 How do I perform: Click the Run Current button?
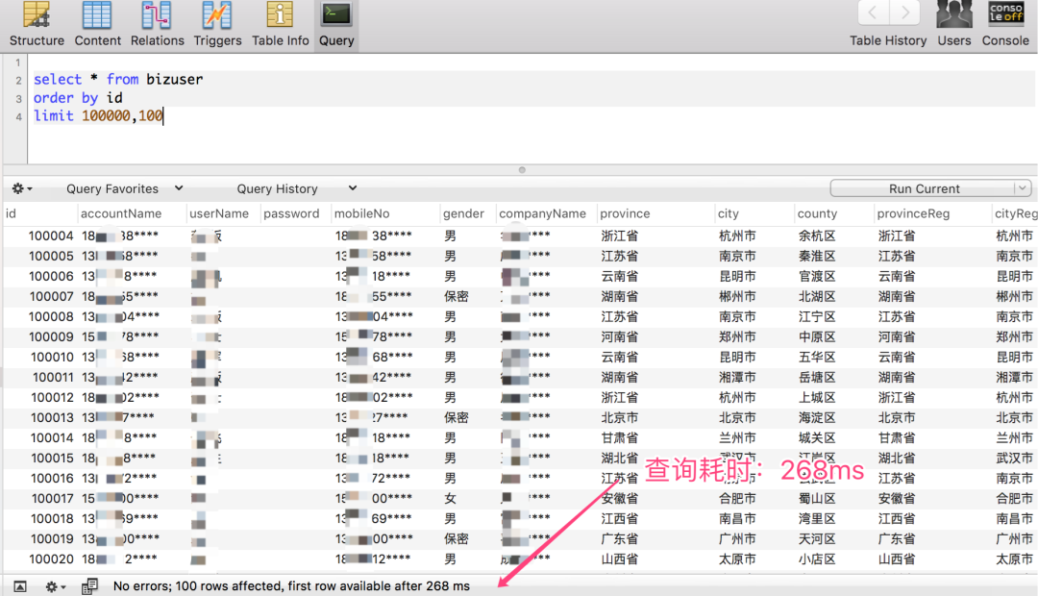point(924,188)
